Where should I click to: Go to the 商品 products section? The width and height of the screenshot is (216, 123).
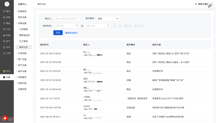pyautogui.click(x=7, y=23)
